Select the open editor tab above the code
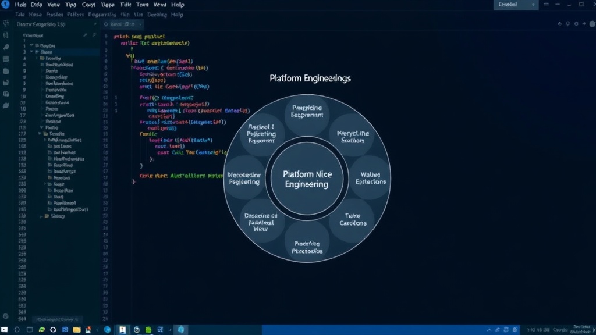596x335 pixels. coord(122,24)
